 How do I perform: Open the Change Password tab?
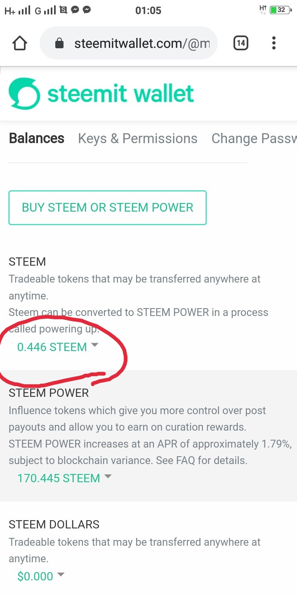tap(254, 139)
